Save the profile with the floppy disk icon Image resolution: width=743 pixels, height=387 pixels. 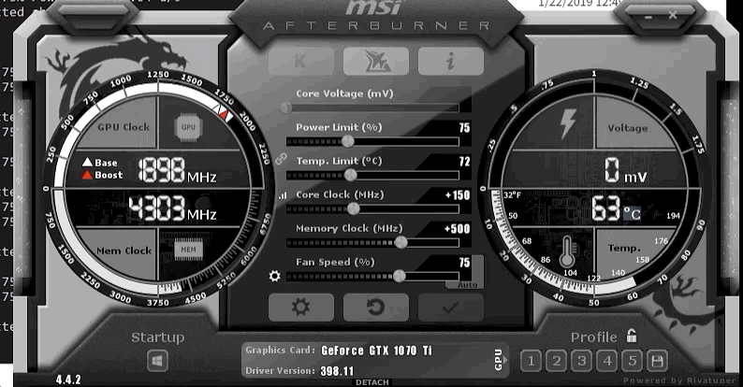tap(657, 362)
